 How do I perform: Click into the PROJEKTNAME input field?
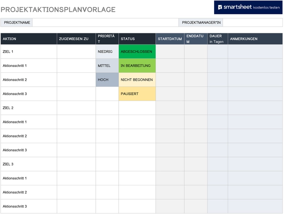point(105,22)
